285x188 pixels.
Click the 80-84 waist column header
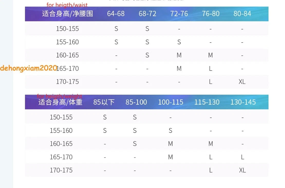point(242,14)
